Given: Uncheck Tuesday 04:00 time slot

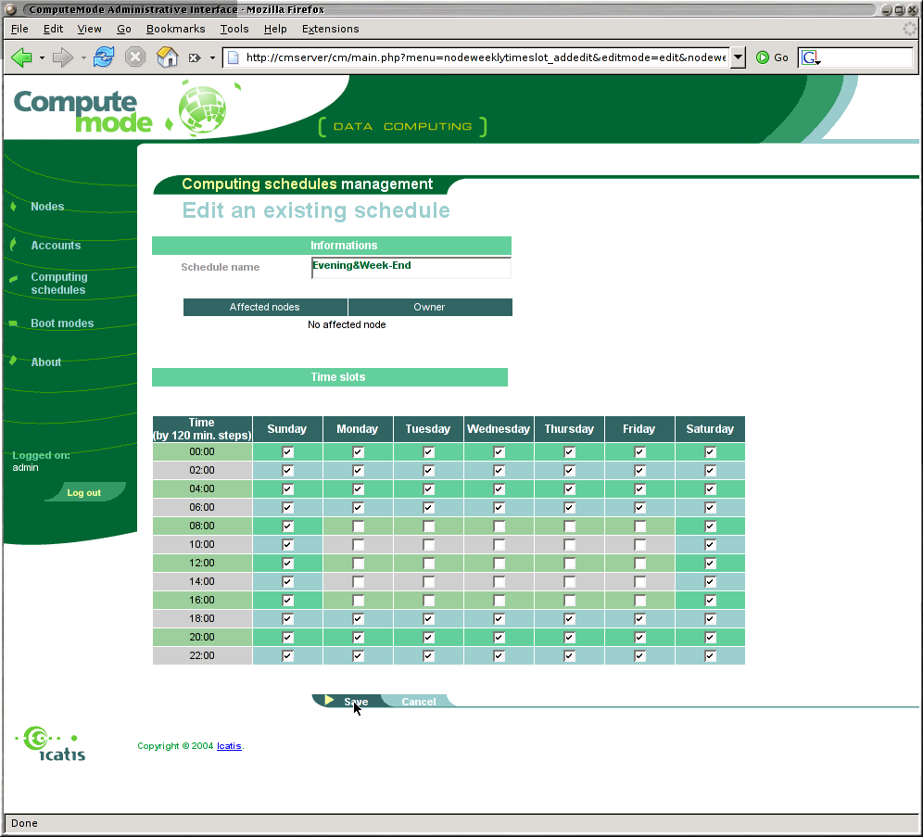Looking at the screenshot, I should coord(428,489).
